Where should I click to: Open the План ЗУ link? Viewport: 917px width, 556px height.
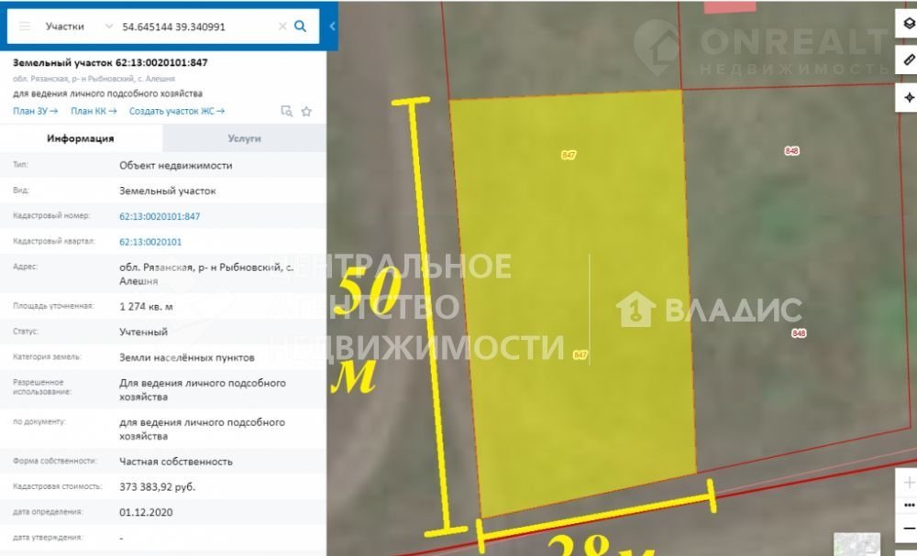pos(35,111)
